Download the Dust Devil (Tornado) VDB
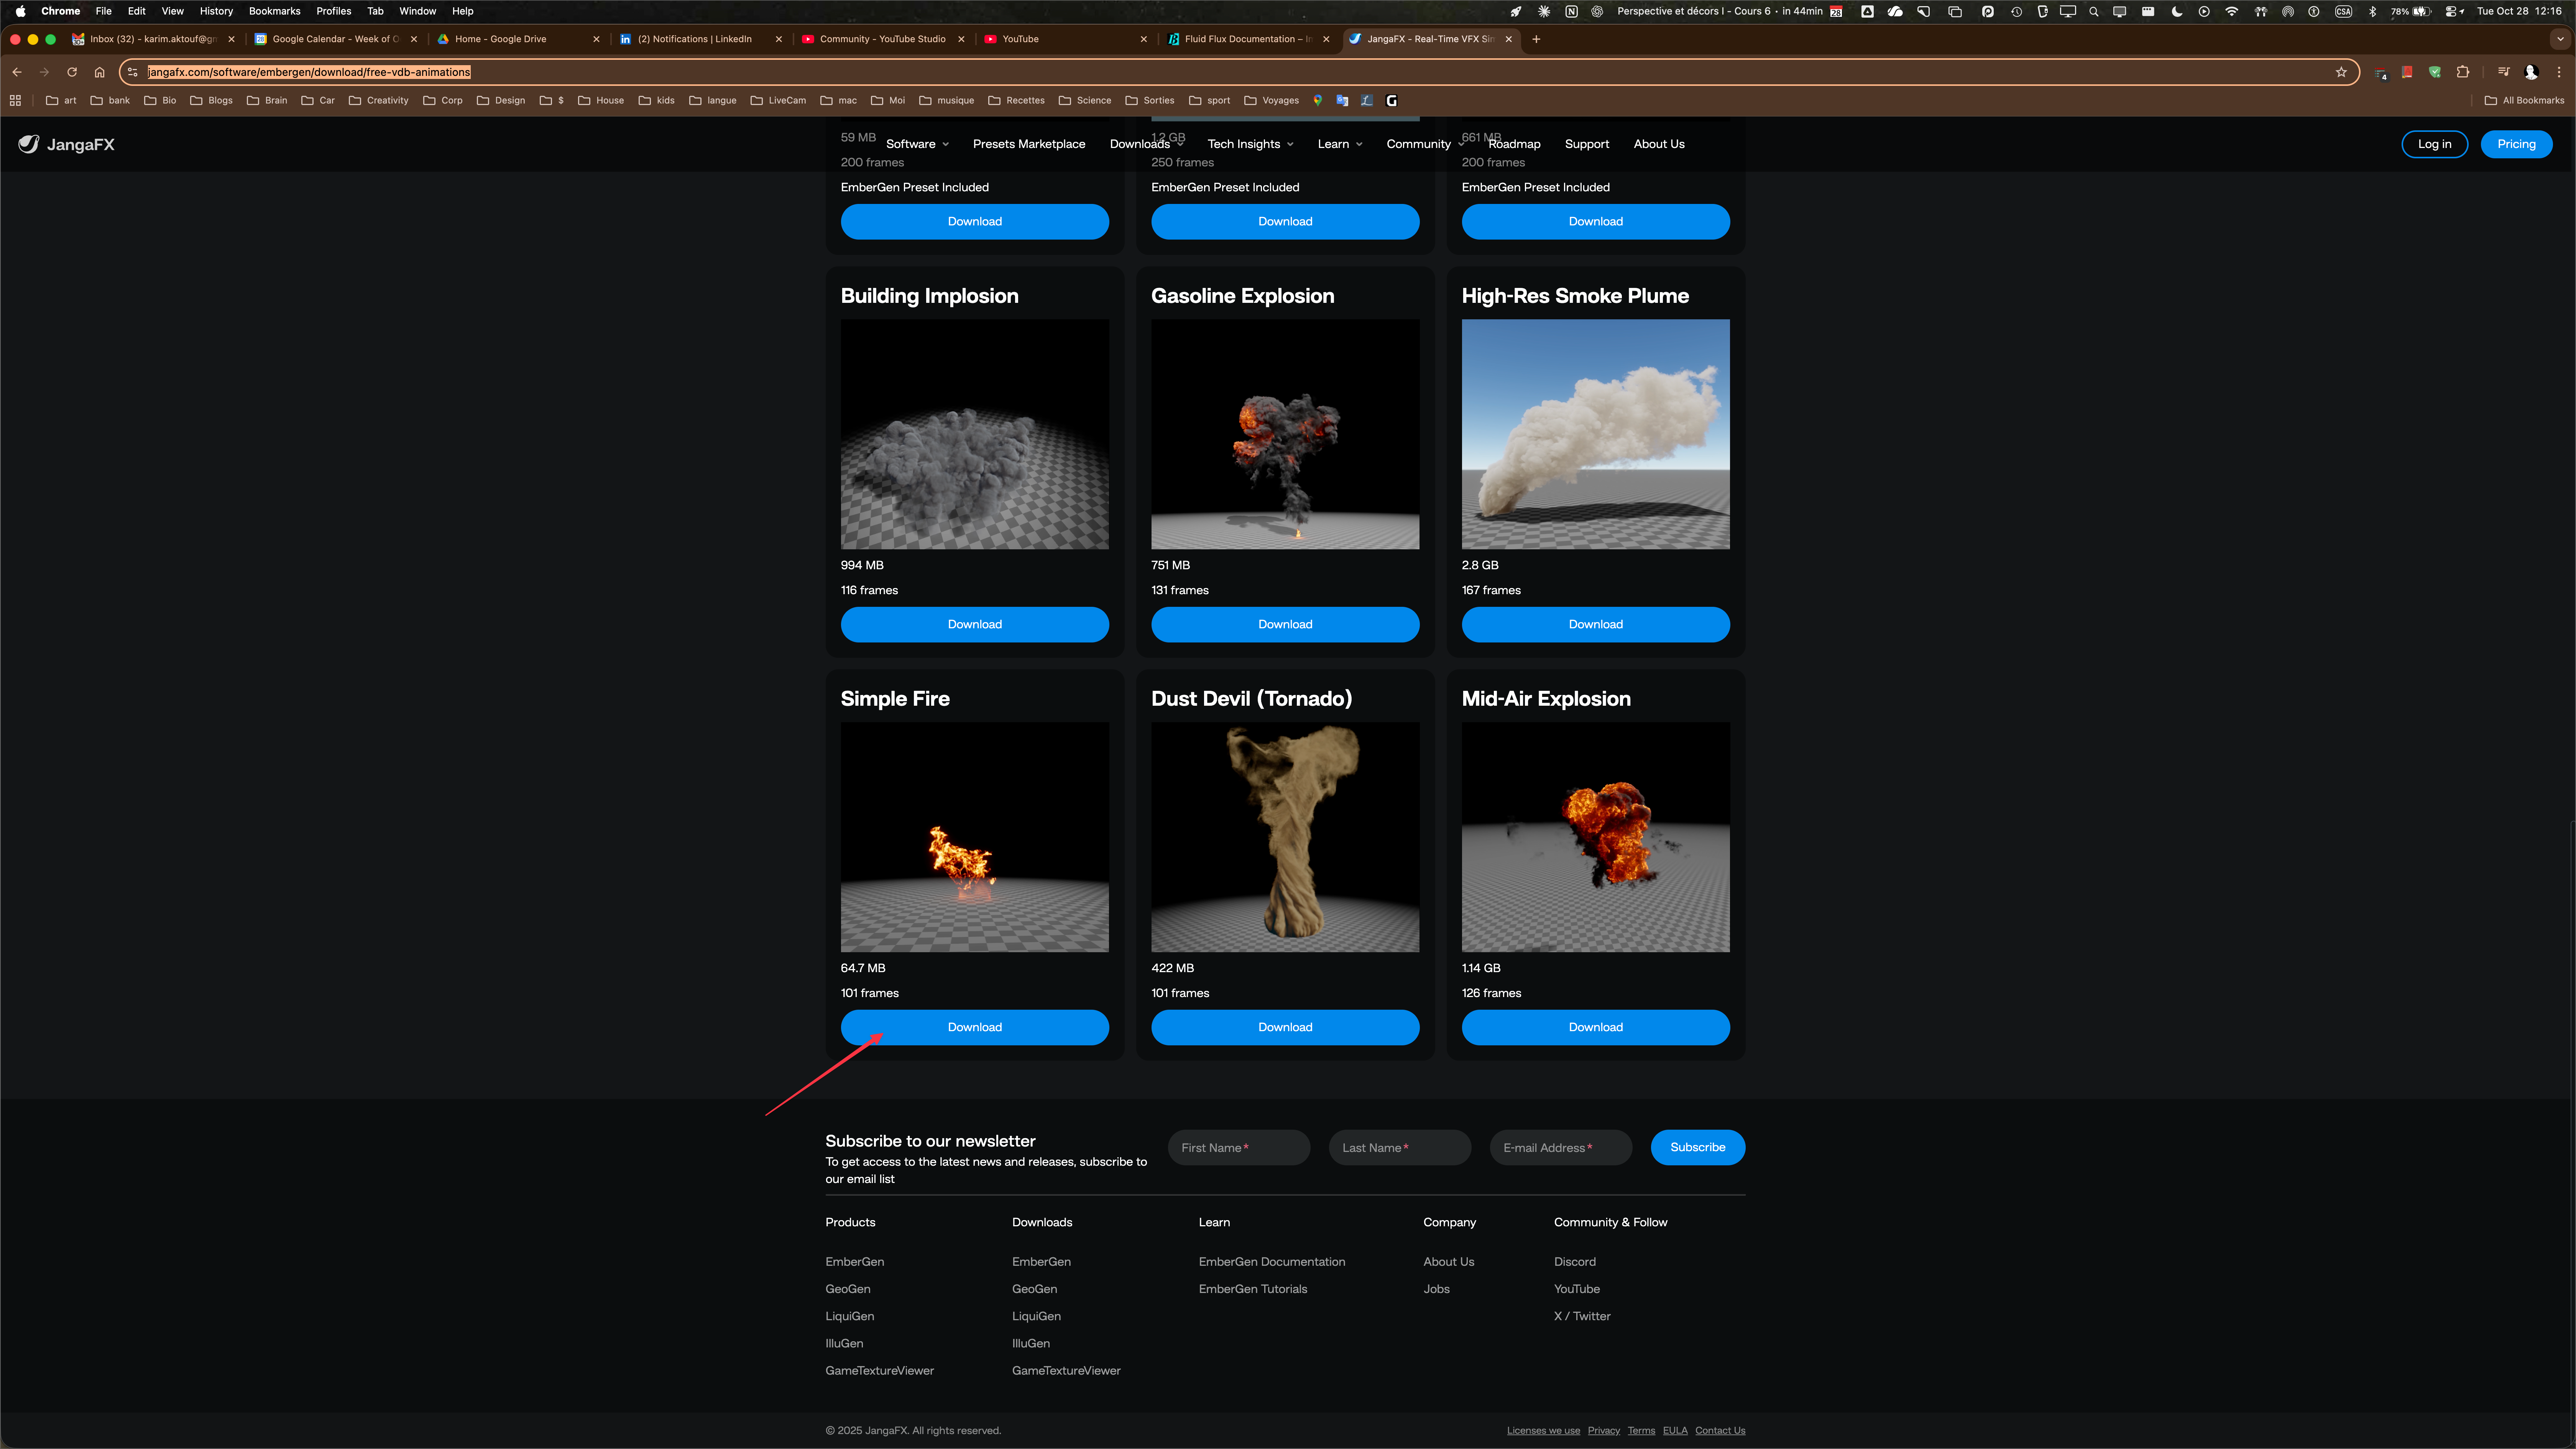Viewport: 2576px width, 1449px height. point(1285,1027)
